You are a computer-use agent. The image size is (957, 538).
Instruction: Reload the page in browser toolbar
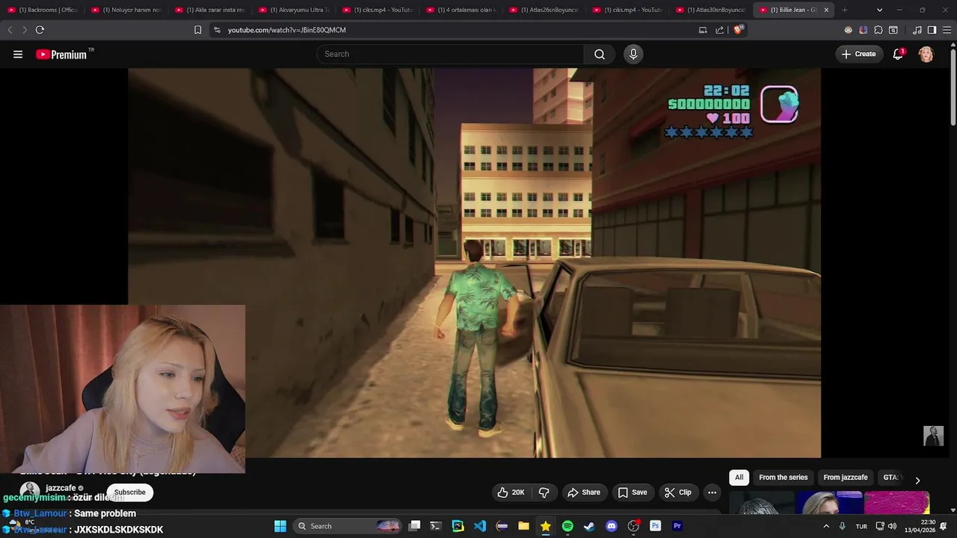(40, 30)
